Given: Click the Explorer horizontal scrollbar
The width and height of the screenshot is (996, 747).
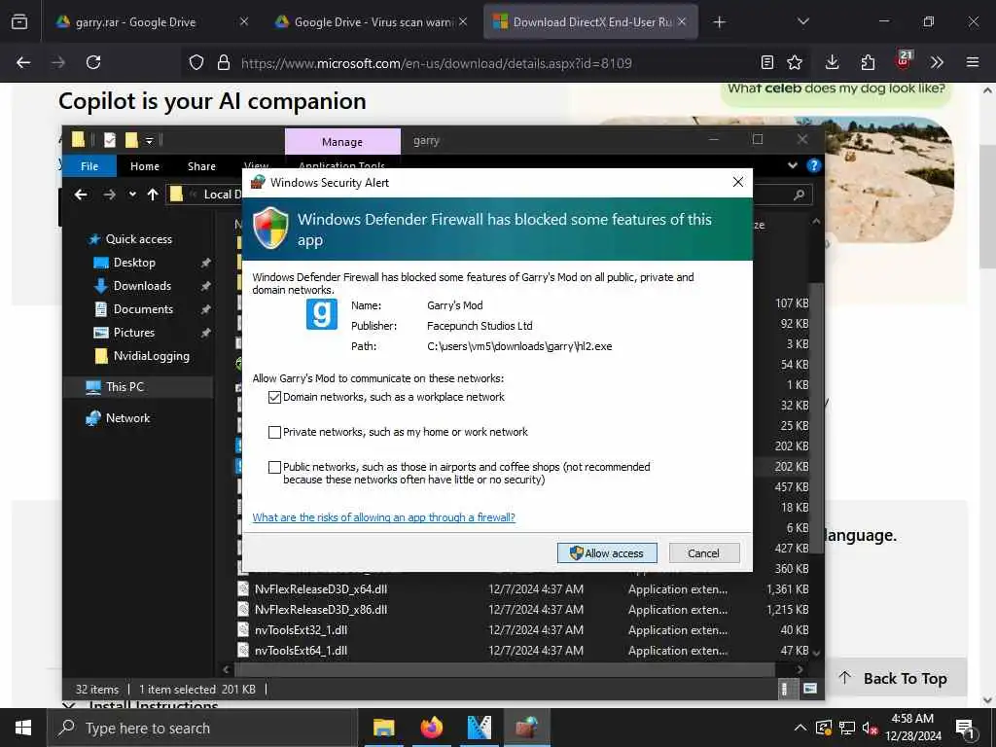Looking at the screenshot, I should (x=505, y=669).
